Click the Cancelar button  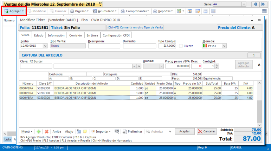point(206,131)
